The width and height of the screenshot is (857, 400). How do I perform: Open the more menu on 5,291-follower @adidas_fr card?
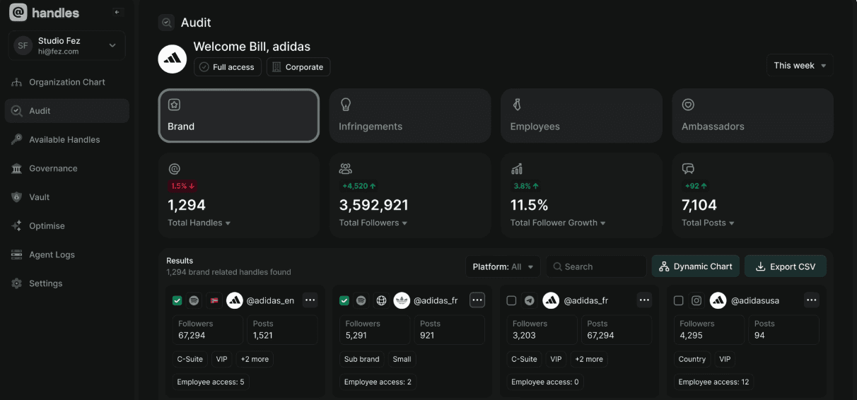(477, 300)
